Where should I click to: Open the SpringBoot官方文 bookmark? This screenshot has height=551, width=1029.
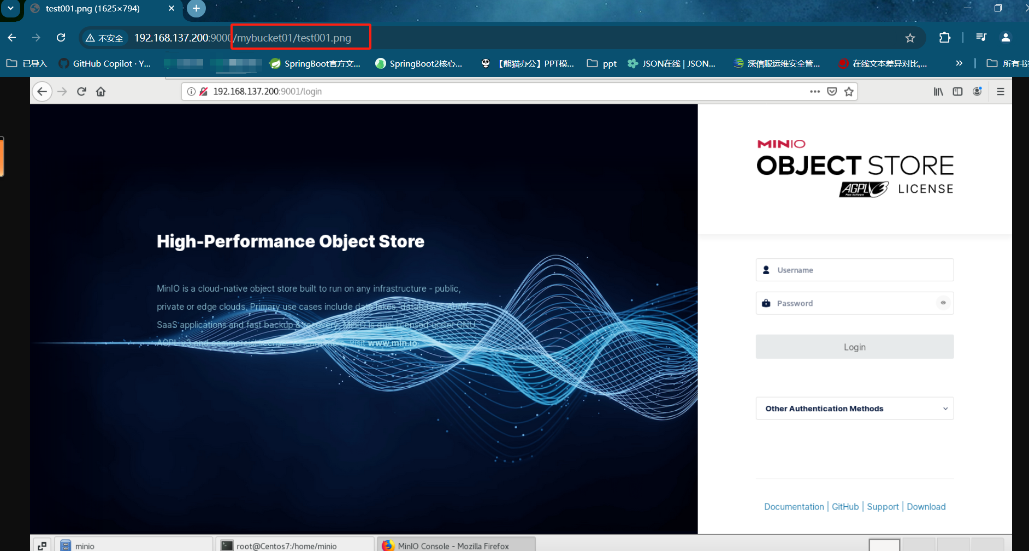pyautogui.click(x=315, y=63)
